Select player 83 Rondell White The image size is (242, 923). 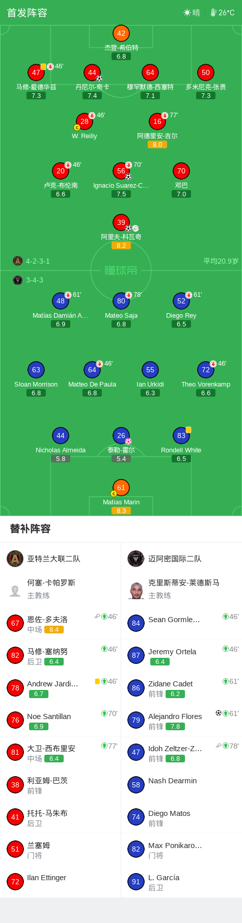pos(181,435)
